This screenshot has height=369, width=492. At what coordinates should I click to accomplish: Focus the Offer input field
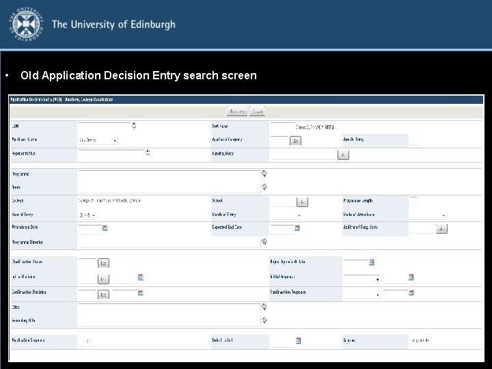[x=169, y=307]
